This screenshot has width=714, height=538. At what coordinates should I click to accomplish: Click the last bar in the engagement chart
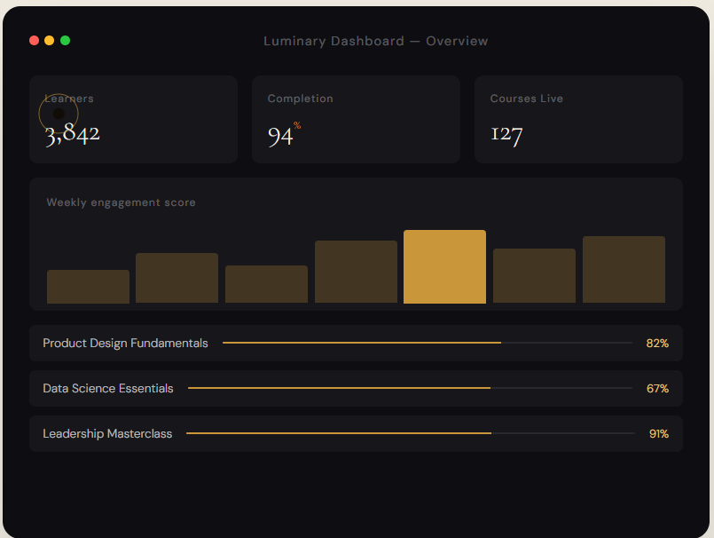click(624, 270)
